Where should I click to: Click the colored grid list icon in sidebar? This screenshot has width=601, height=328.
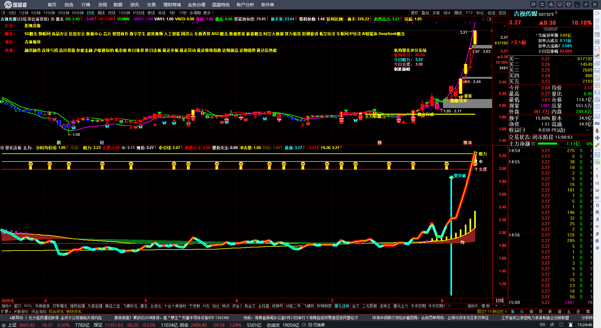pos(597,42)
